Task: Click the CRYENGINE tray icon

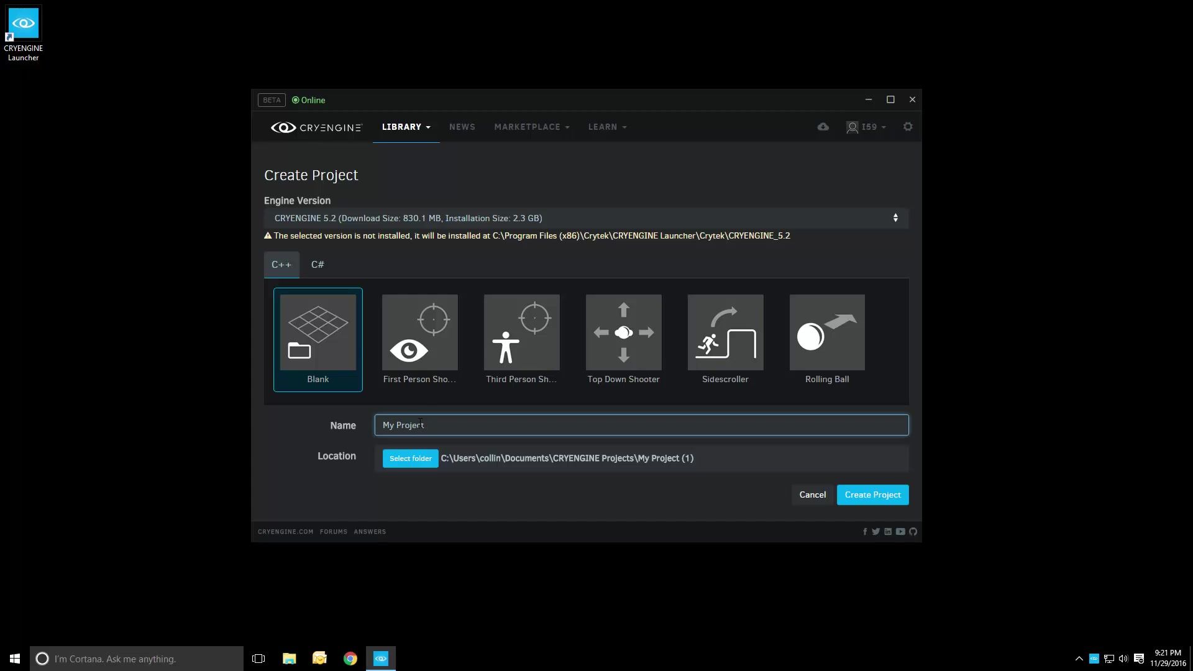Action: (x=1094, y=659)
